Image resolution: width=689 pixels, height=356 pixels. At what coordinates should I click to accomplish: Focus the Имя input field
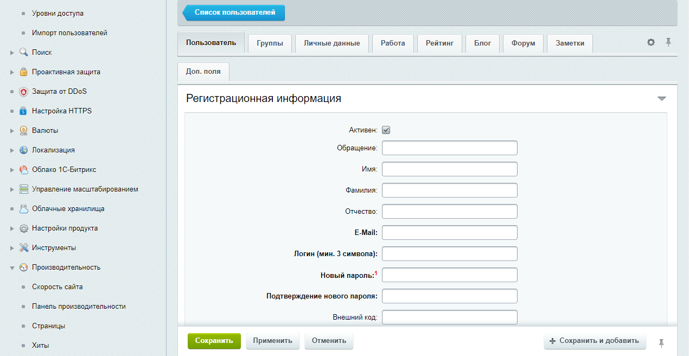(x=450, y=169)
